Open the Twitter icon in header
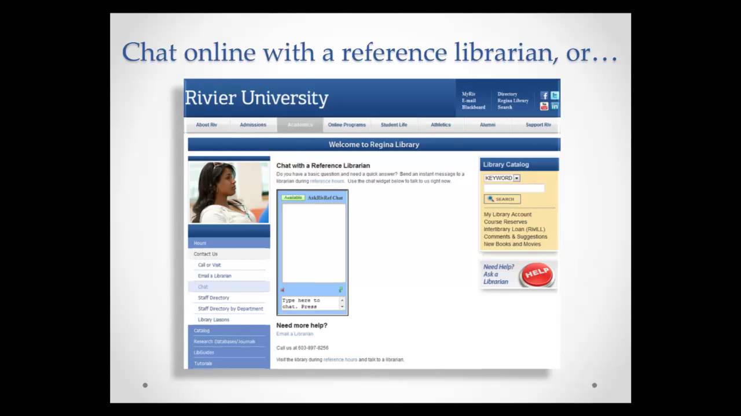The image size is (741, 416). coord(555,96)
